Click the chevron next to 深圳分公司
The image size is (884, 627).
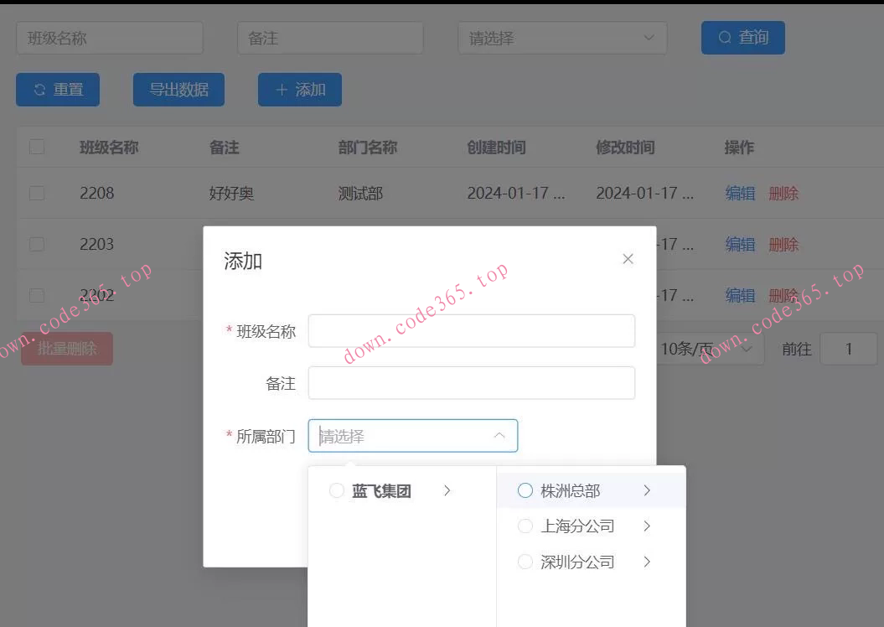click(646, 562)
